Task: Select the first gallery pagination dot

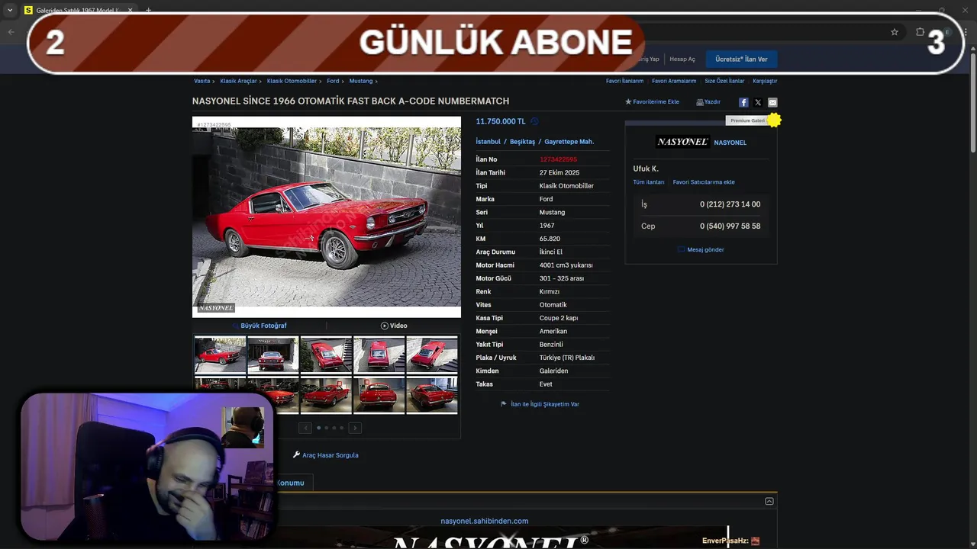Action: coord(318,428)
